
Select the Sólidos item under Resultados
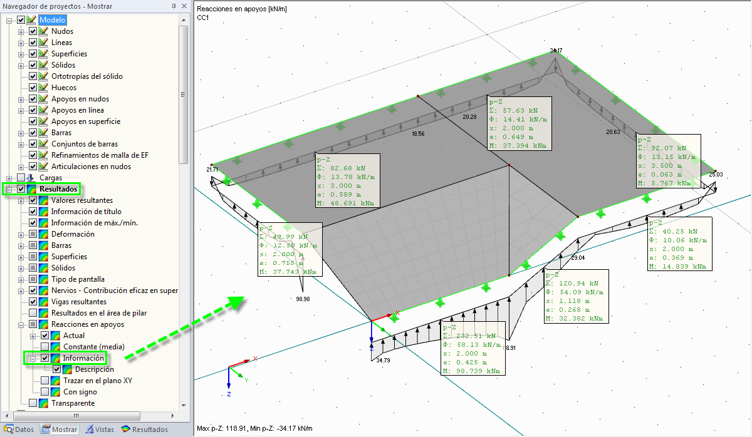click(x=63, y=268)
